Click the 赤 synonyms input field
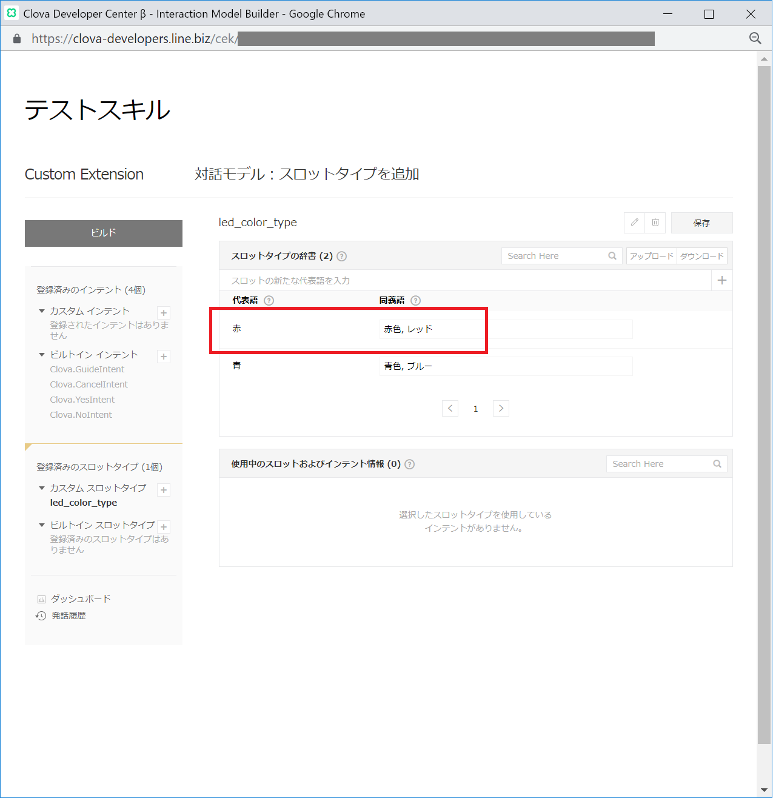The height and width of the screenshot is (798, 773). point(505,329)
